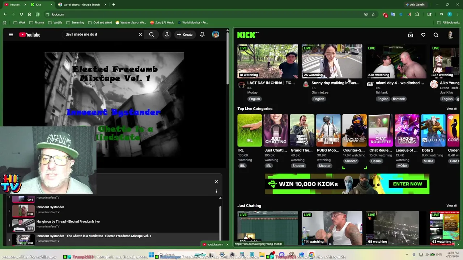Run search with YouTube magnifier button
The image size is (463, 260).
click(x=152, y=35)
